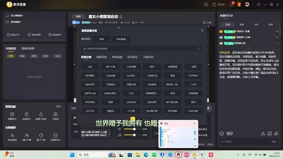Click the chat message input box
283x159 pixels.
(244, 142)
